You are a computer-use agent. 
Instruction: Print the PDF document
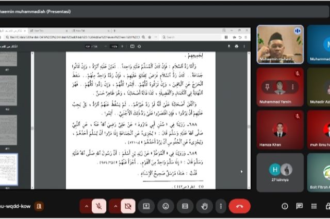tap(237, 46)
